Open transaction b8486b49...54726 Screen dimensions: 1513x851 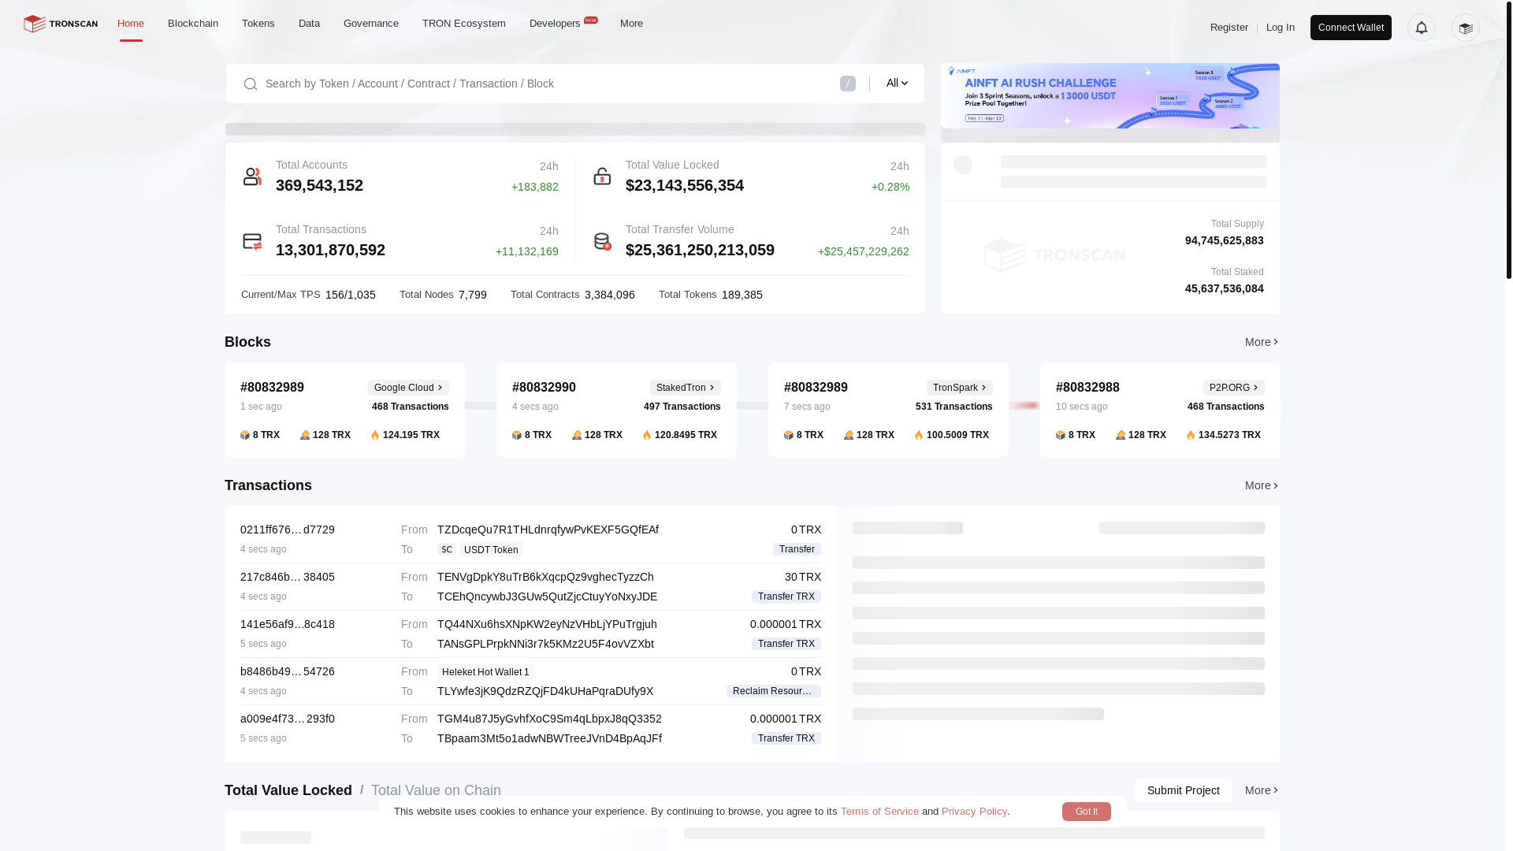click(x=288, y=671)
